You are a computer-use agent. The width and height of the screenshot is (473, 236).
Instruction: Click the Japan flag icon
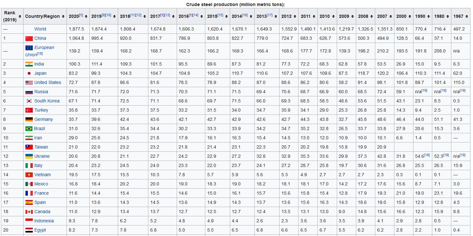pos(29,73)
